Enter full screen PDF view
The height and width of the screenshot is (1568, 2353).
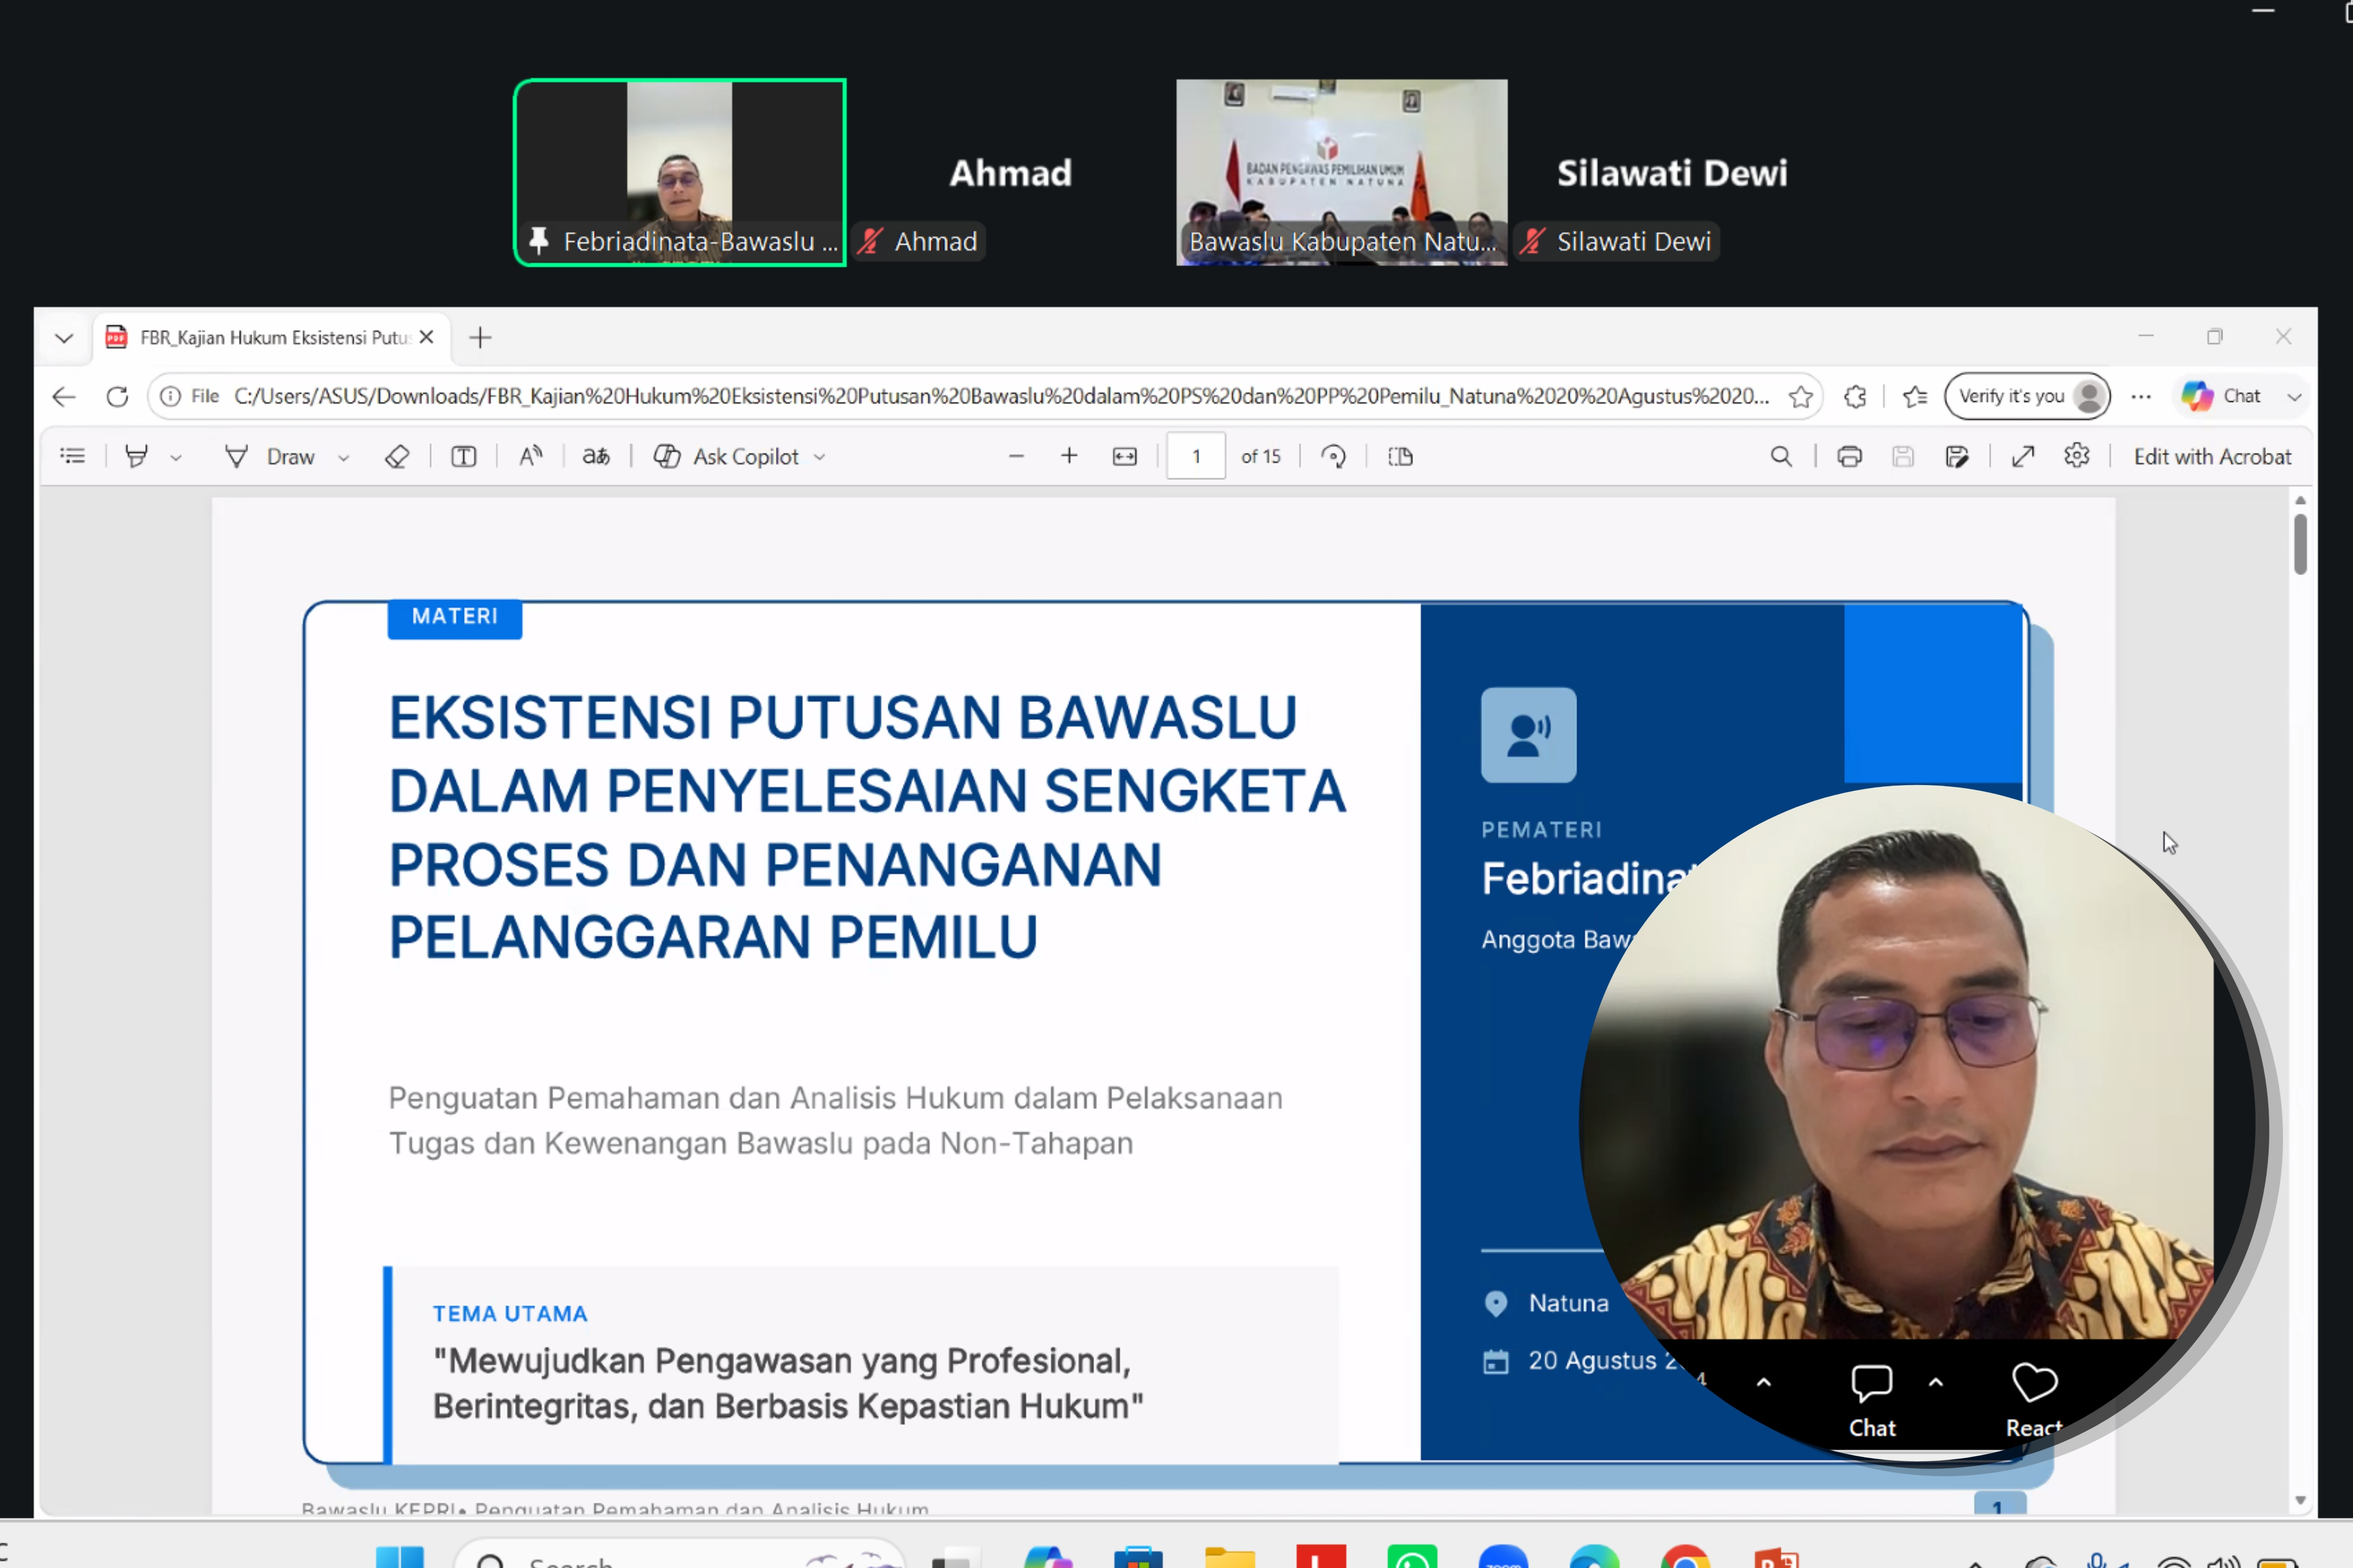coord(2023,456)
